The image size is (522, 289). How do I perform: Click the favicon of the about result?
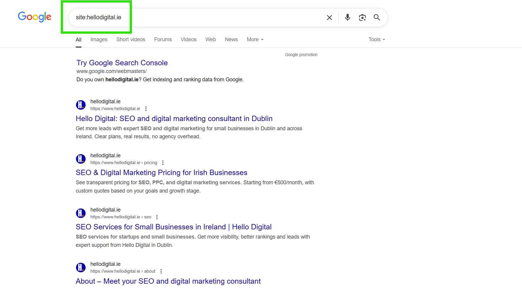[x=81, y=267]
